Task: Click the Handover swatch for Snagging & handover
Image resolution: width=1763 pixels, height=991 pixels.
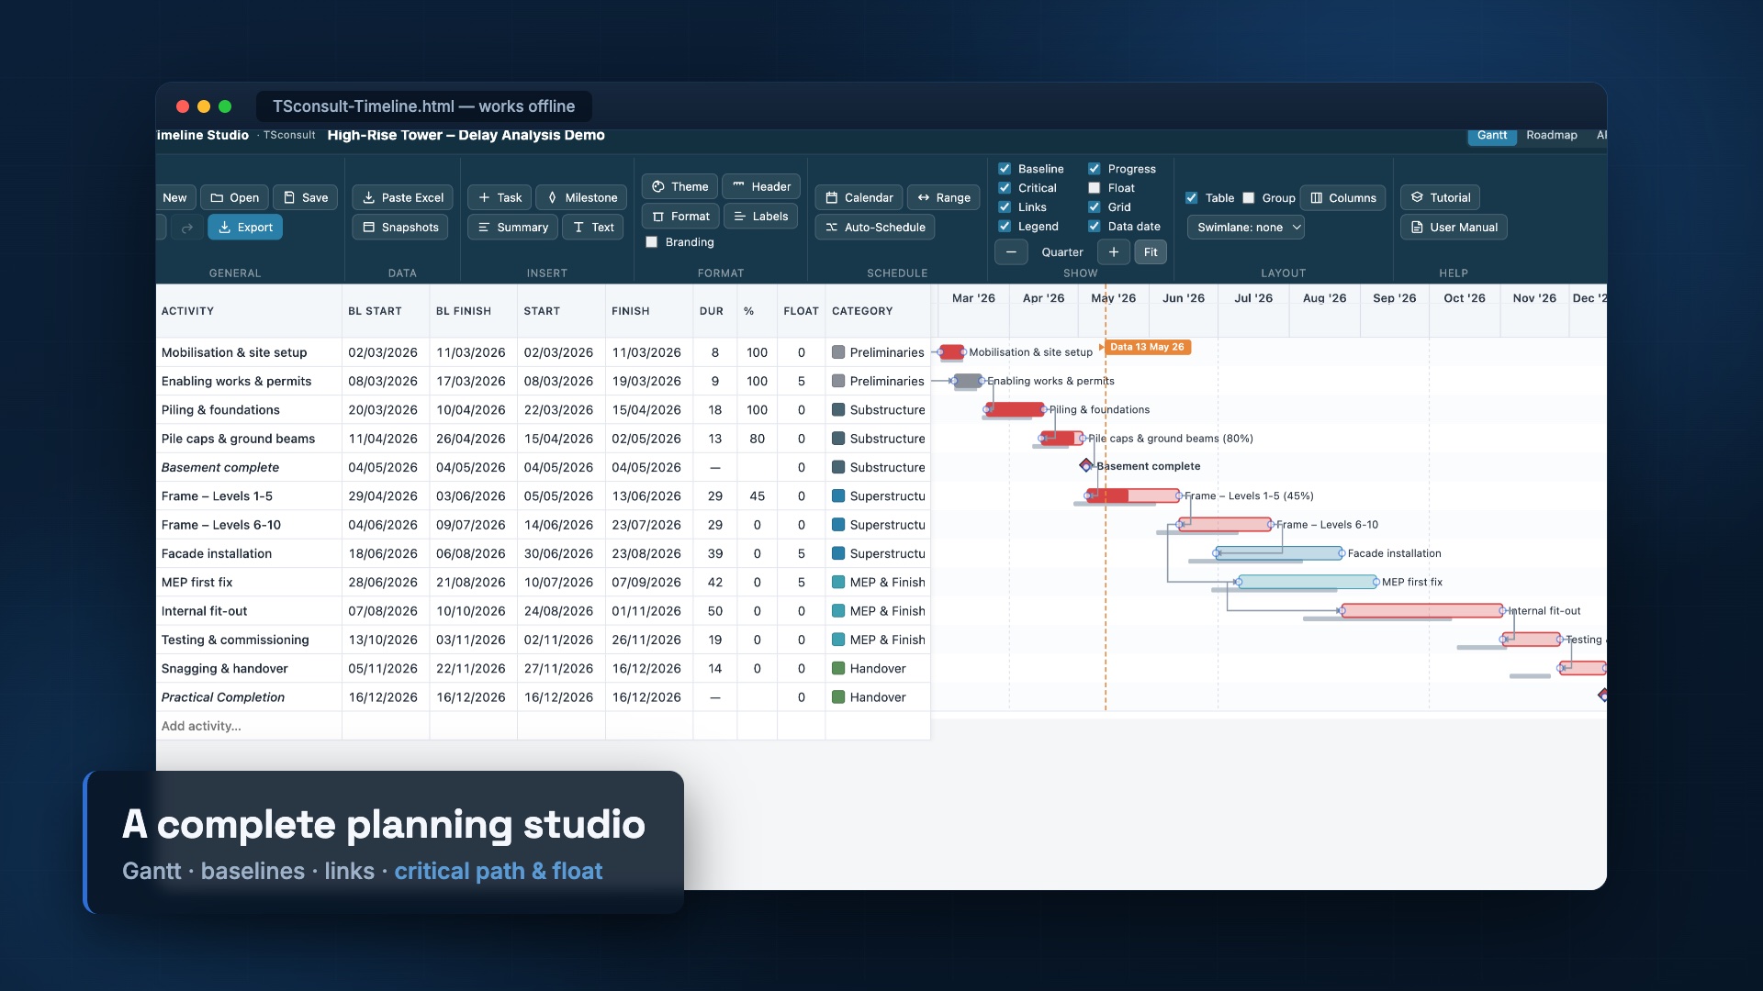Action: tap(838, 669)
